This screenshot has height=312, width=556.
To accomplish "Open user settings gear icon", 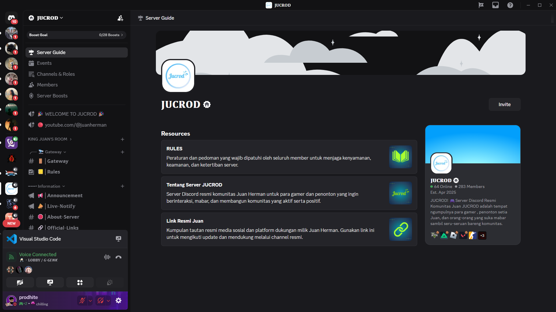I will (119, 300).
